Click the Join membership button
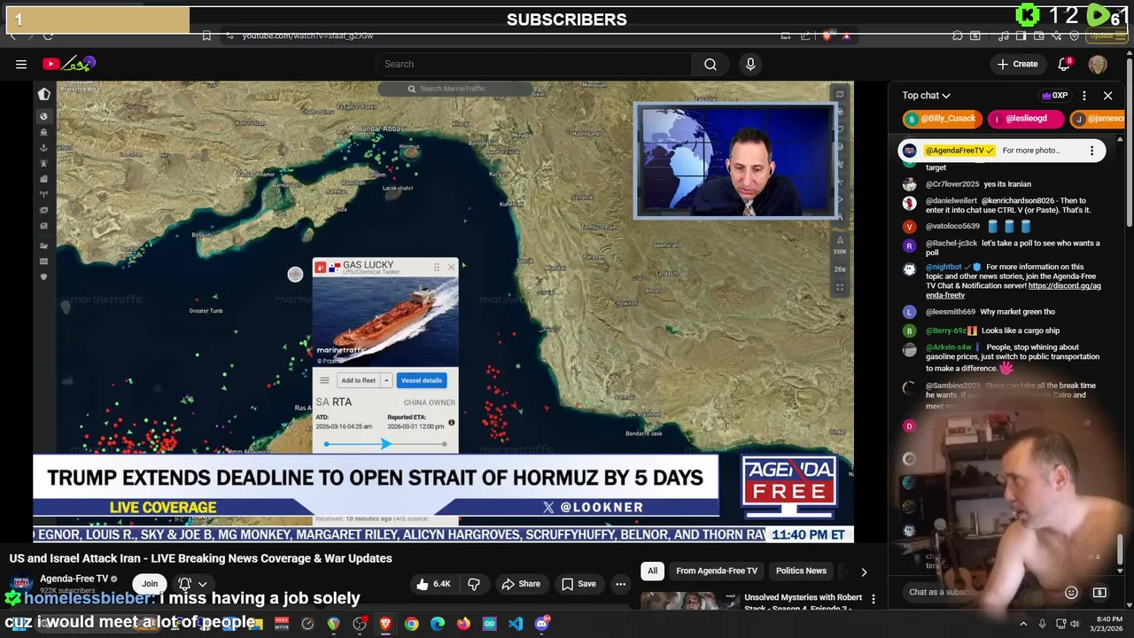Image resolution: width=1134 pixels, height=638 pixels. 150,584
